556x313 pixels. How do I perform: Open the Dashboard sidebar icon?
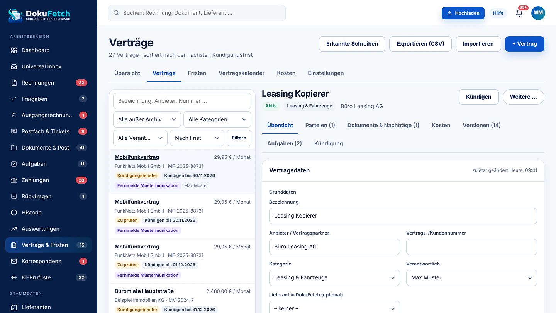point(14,50)
